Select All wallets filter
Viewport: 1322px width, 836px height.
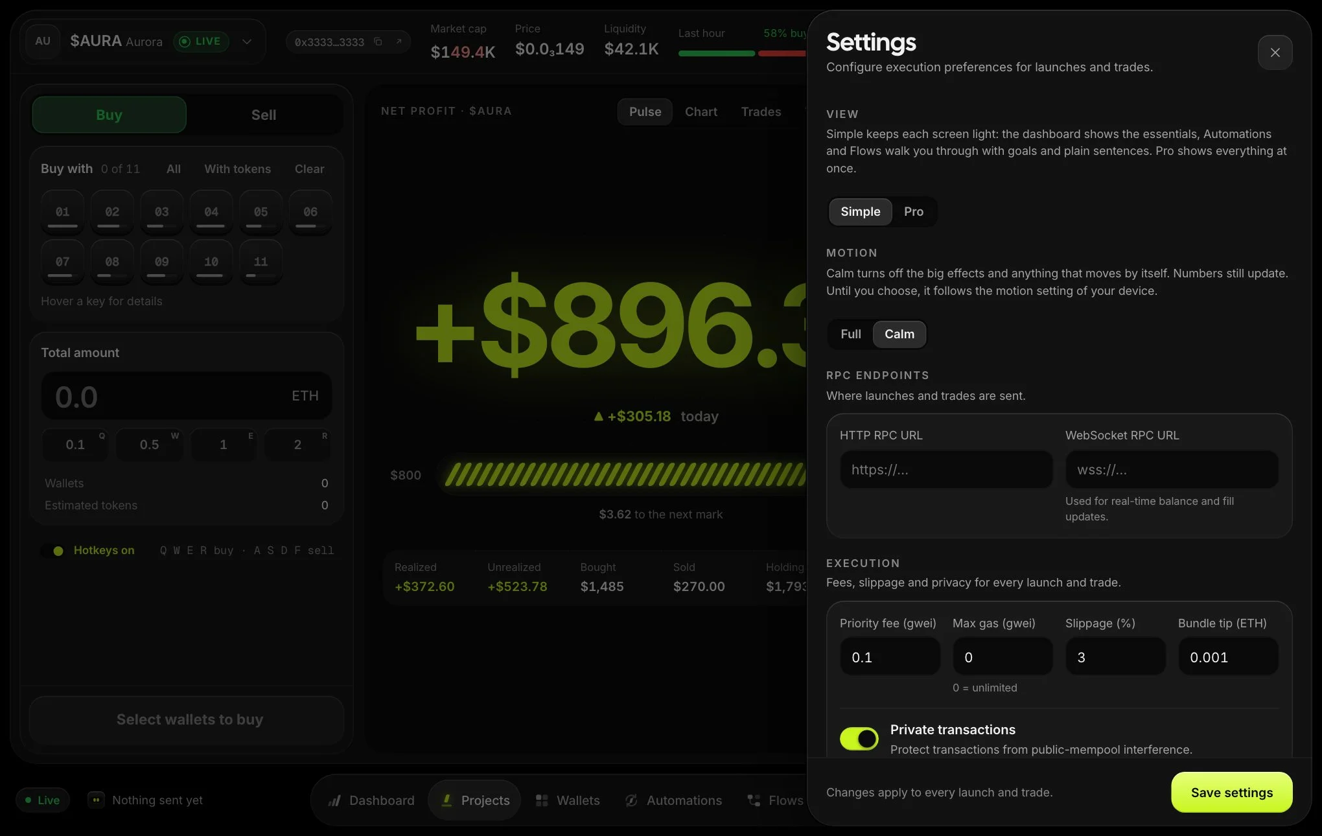173,169
